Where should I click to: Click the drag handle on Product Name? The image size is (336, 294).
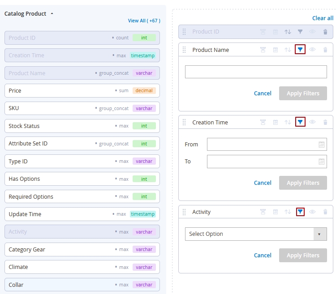point(184,50)
